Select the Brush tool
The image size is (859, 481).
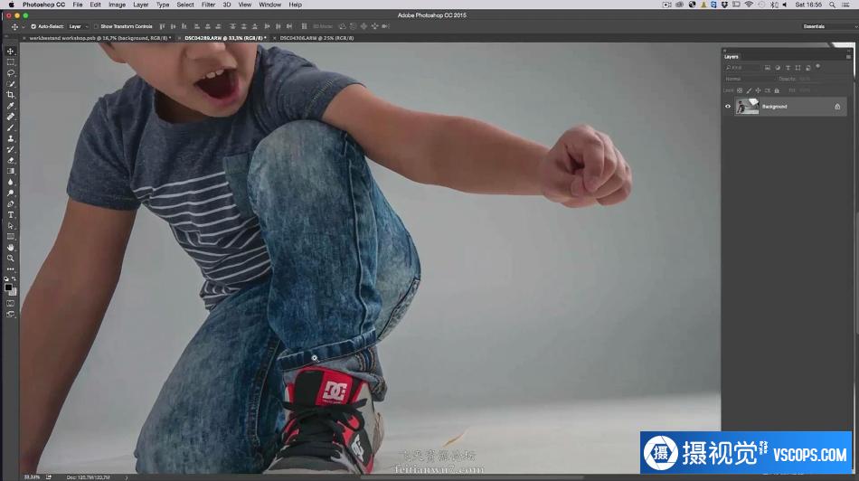[11, 127]
